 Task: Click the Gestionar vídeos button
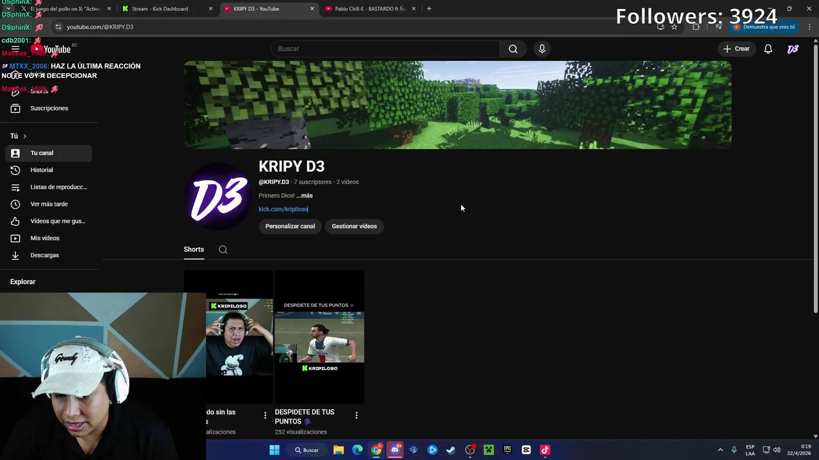(354, 226)
